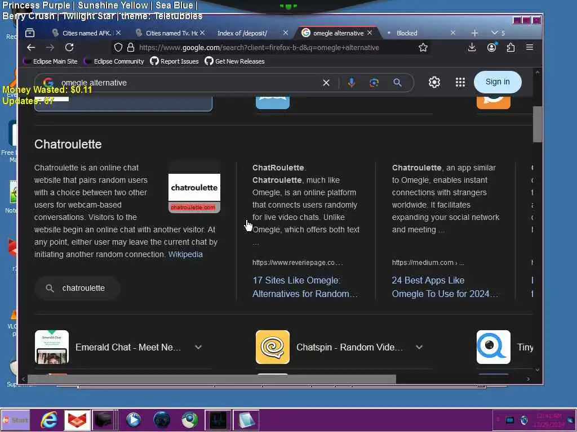The image size is (577, 432).
Task: Open Google quick settings gear
Action: 434,82
